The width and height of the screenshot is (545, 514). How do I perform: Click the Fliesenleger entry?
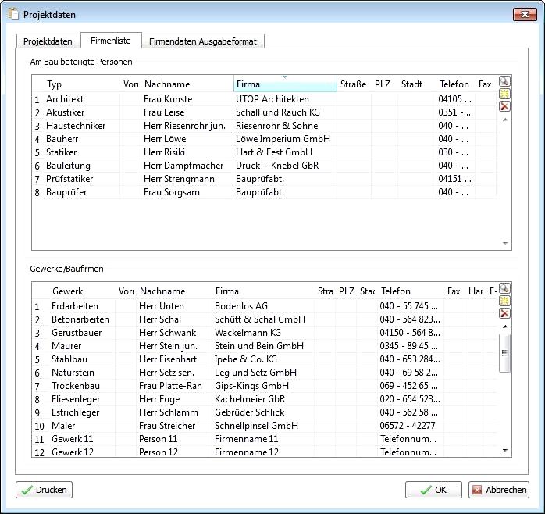(264, 399)
